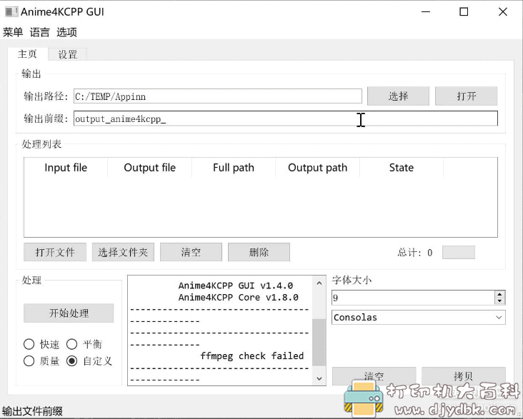Click the Output file column header

tap(150, 168)
